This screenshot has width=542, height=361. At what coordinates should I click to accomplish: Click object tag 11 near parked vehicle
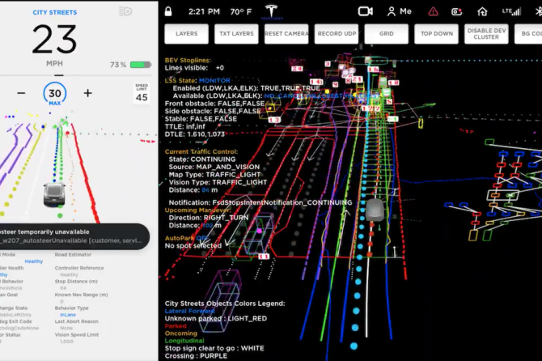264,257
